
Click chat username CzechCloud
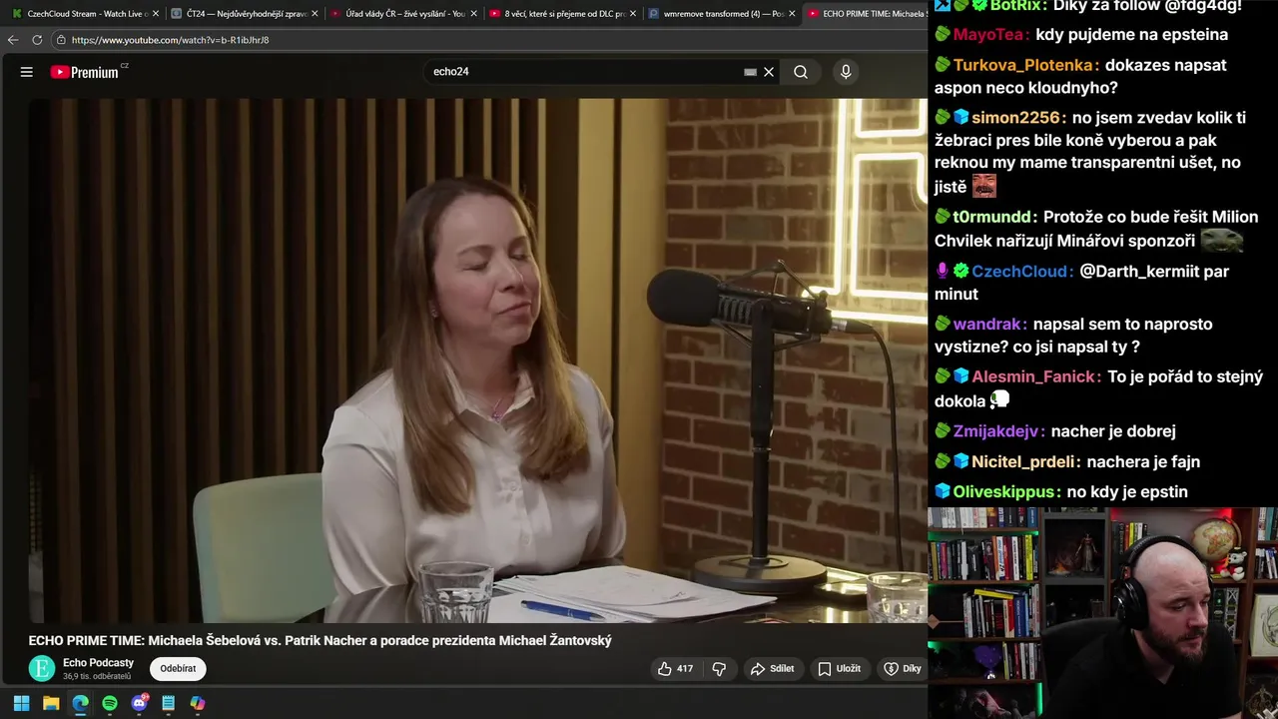(x=1022, y=271)
